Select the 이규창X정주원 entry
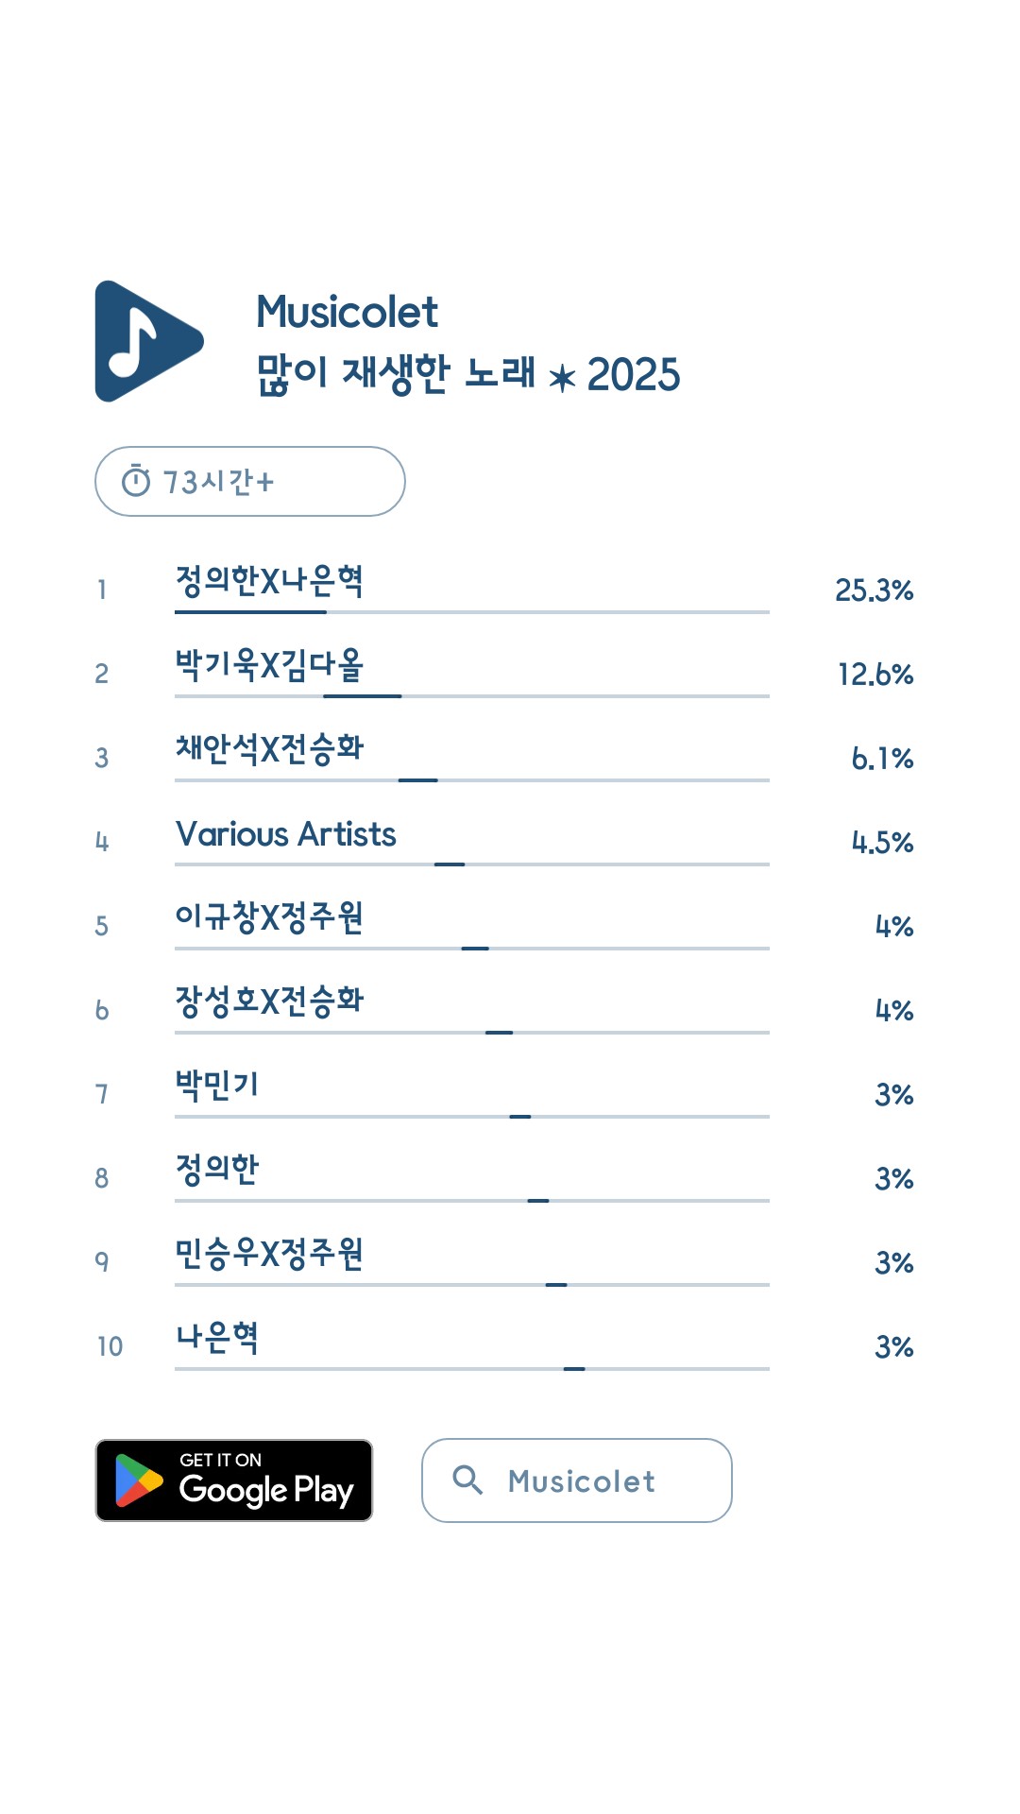 (269, 917)
